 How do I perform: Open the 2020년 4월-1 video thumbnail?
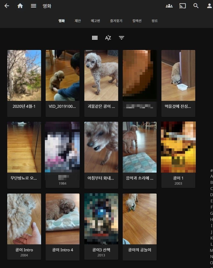click(24, 75)
